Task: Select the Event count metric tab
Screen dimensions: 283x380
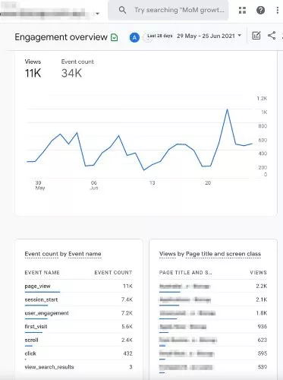Action: coord(77,69)
